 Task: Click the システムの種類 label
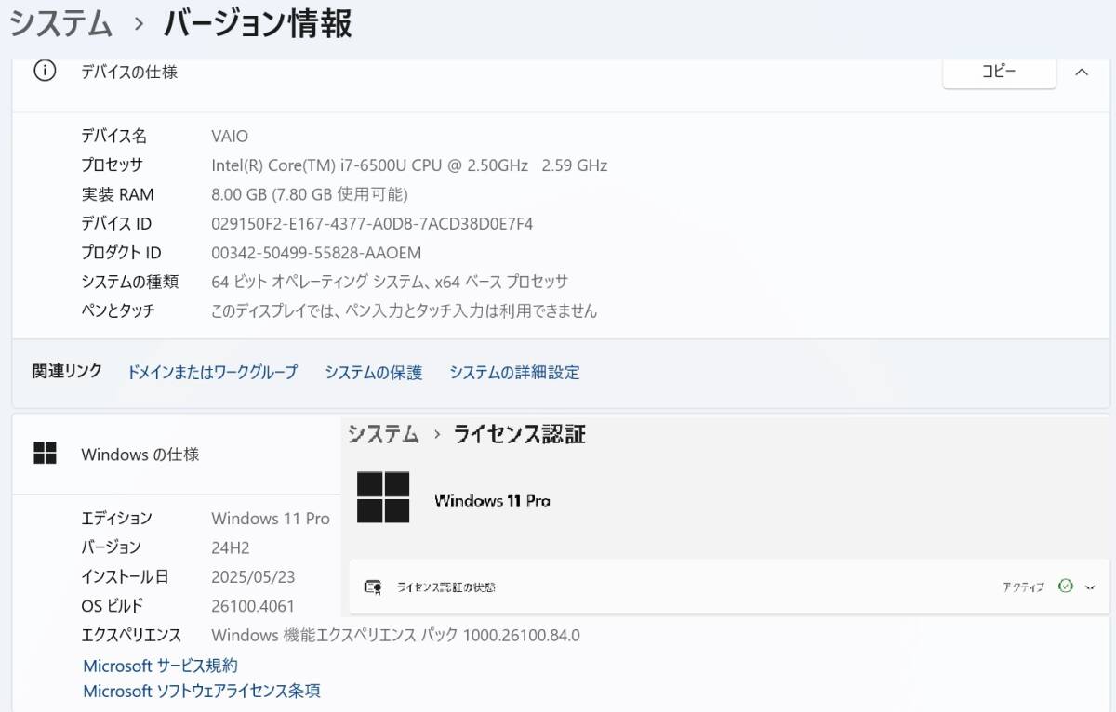[x=129, y=282]
